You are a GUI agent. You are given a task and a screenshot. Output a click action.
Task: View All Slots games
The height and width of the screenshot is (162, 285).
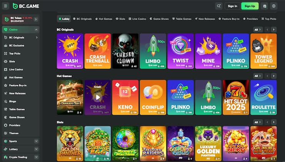click(258, 122)
